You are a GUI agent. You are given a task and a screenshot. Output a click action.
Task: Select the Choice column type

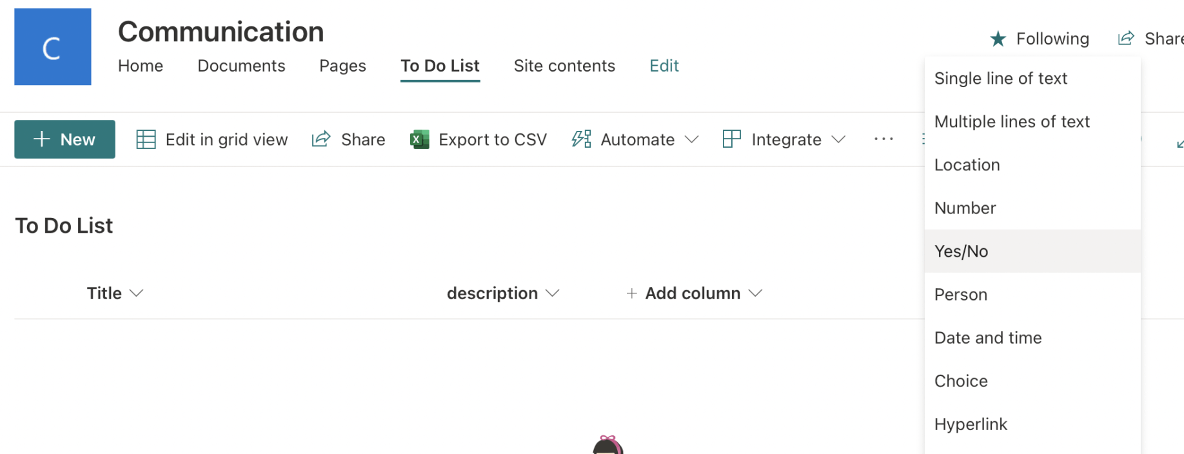tap(961, 381)
